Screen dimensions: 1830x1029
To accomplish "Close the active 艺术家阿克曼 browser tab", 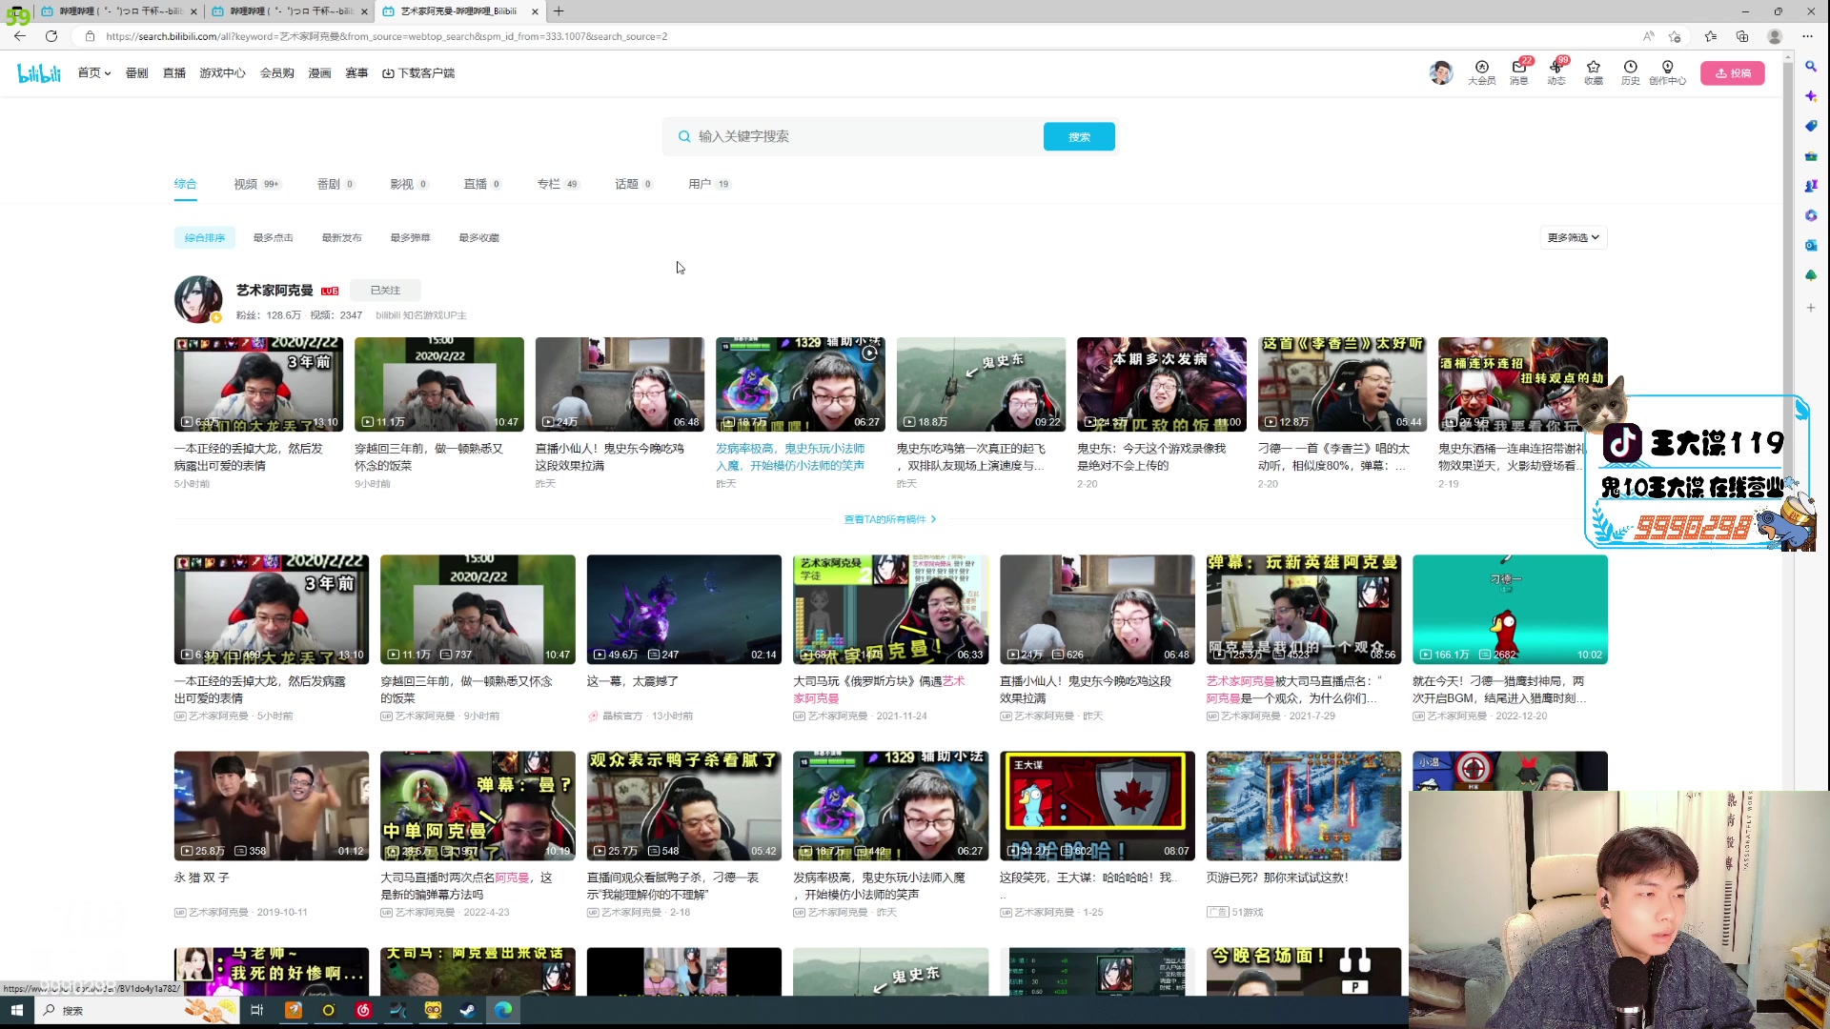I will point(535,11).
